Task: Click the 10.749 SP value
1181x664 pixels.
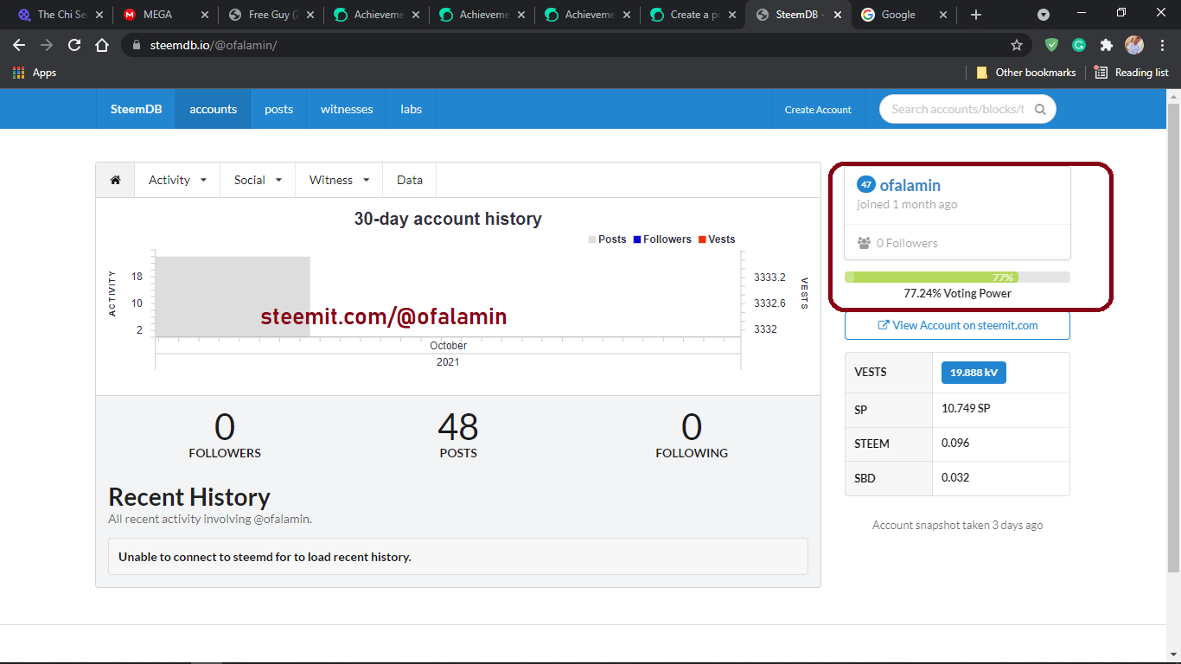Action: pyautogui.click(x=966, y=408)
